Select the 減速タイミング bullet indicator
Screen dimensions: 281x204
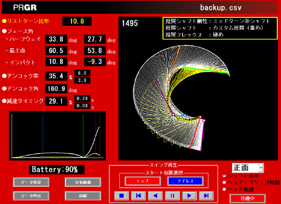point(4,101)
